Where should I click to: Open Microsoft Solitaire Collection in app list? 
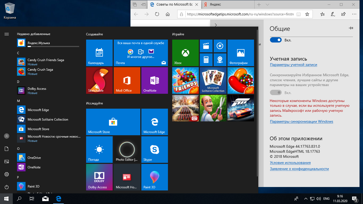pos(48,119)
